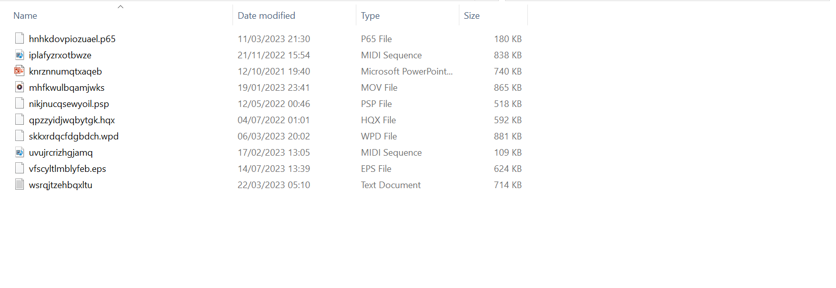The width and height of the screenshot is (836, 288).
Task: Click the blank file icon beside qpzzyidjwqbytgk.hqx
Action: tap(19, 120)
